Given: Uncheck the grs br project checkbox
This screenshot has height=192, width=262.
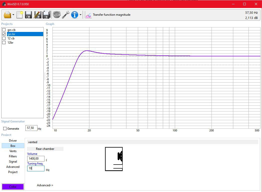Looking at the screenshot, I should (4, 34).
